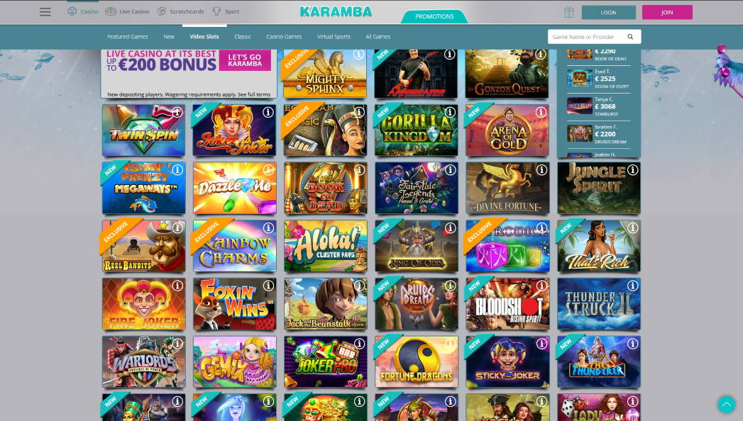743x421 pixels.
Task: Go to the Live Casino section
Action: coord(127,11)
